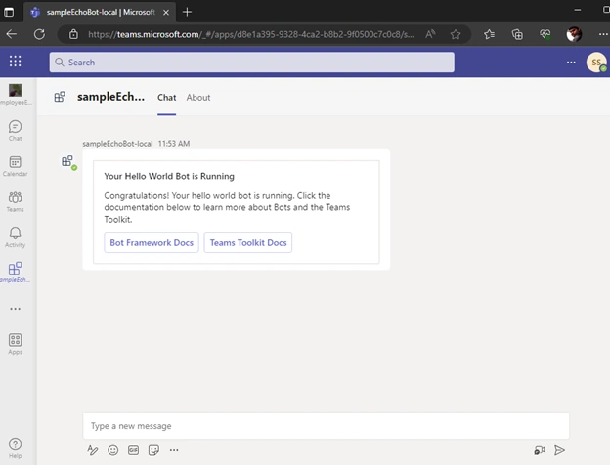610x465 pixels.
Task: Open the Sticker picker
Action: [153, 450]
